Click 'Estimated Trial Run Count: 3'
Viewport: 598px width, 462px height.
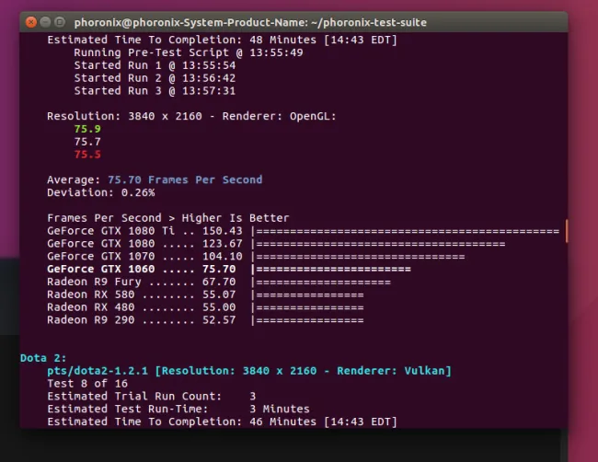coord(152,397)
